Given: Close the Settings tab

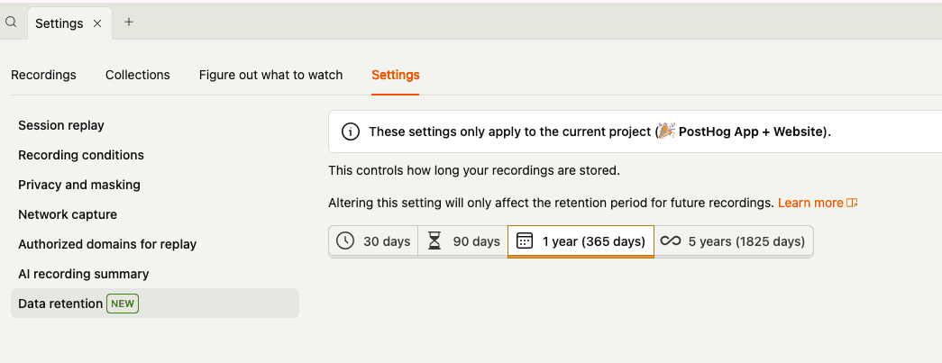Looking at the screenshot, I should pyautogui.click(x=97, y=23).
